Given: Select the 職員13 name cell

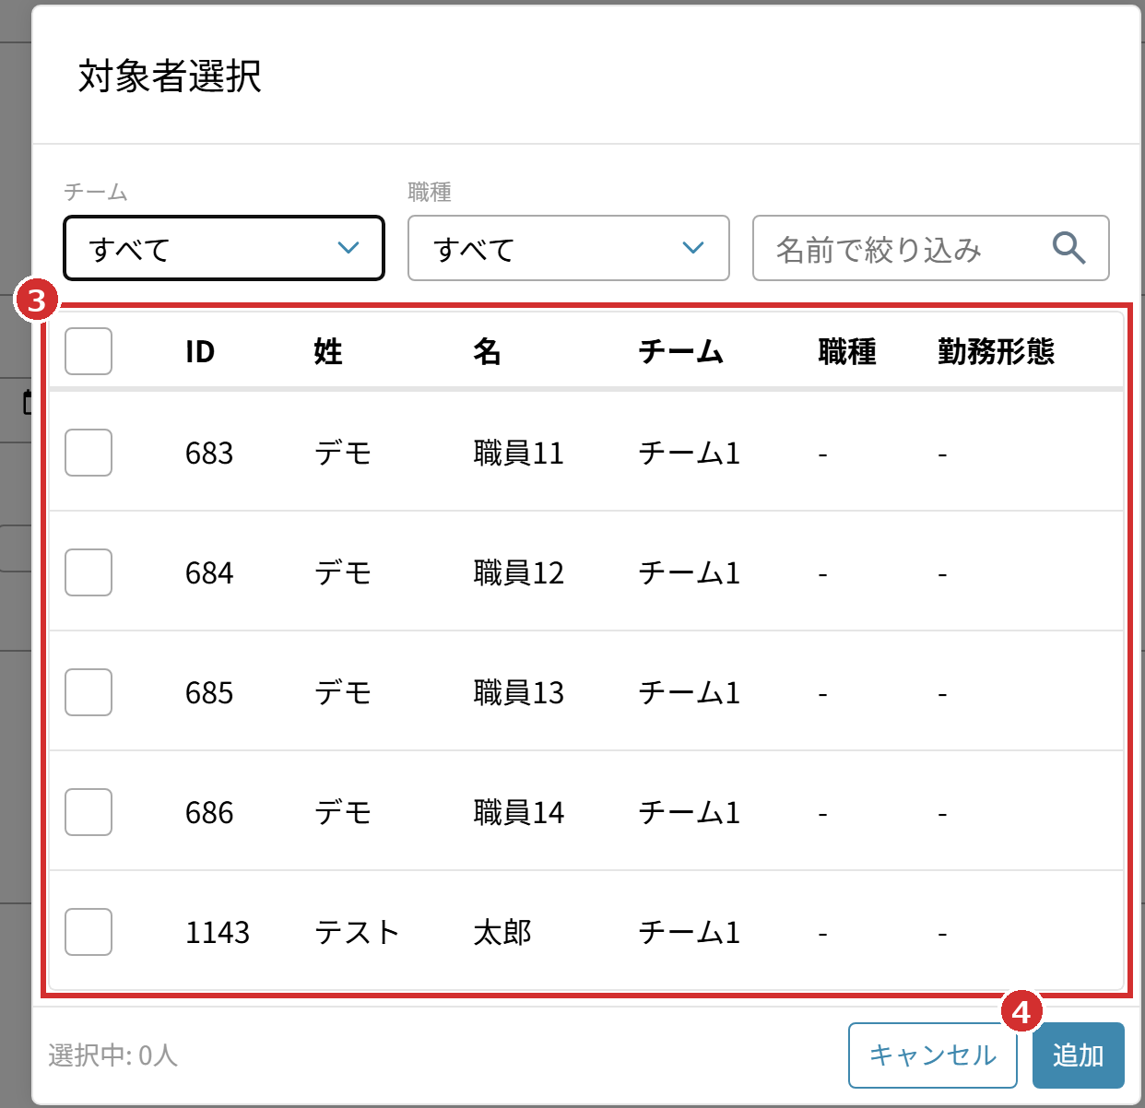Looking at the screenshot, I should click(518, 692).
